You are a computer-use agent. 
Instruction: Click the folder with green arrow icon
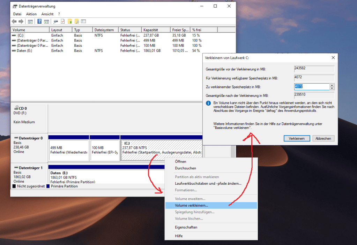tap(70, 22)
